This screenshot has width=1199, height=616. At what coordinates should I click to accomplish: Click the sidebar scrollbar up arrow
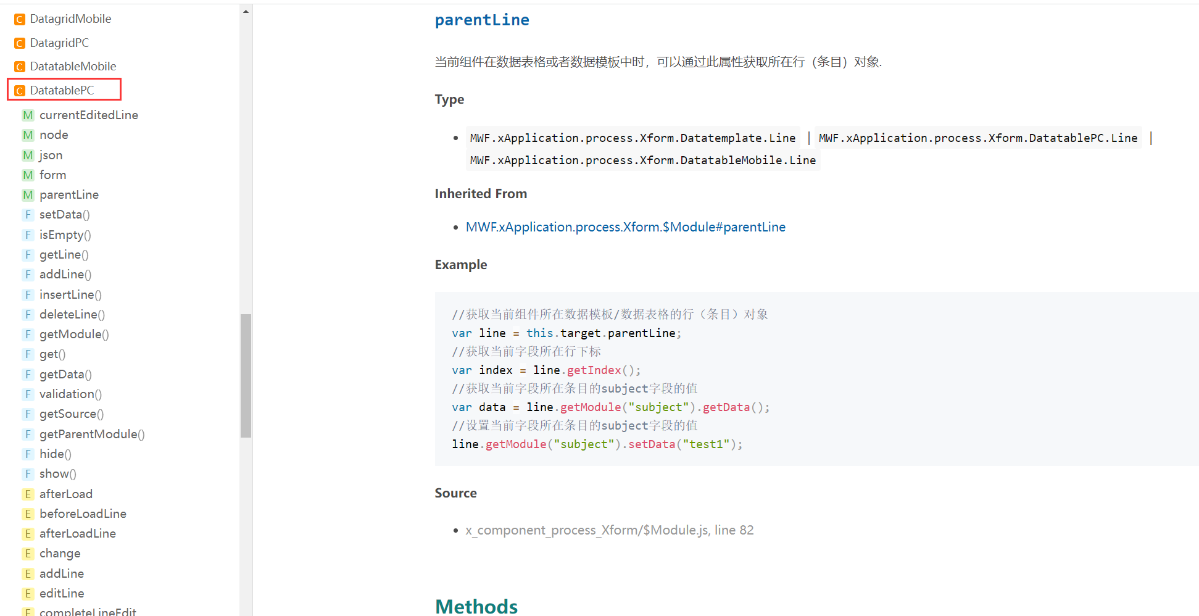246,12
